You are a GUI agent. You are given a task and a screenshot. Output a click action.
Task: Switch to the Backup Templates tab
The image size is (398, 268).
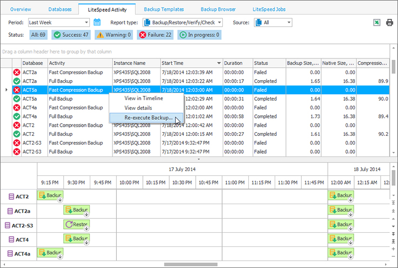pyautogui.click(x=162, y=9)
